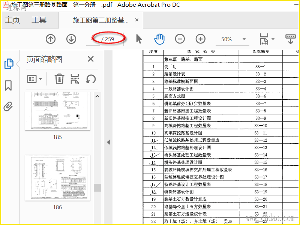The height and width of the screenshot is (225, 300).
Task: Close the 施工图第三册路基 document tab
Action: (x=137, y=20)
